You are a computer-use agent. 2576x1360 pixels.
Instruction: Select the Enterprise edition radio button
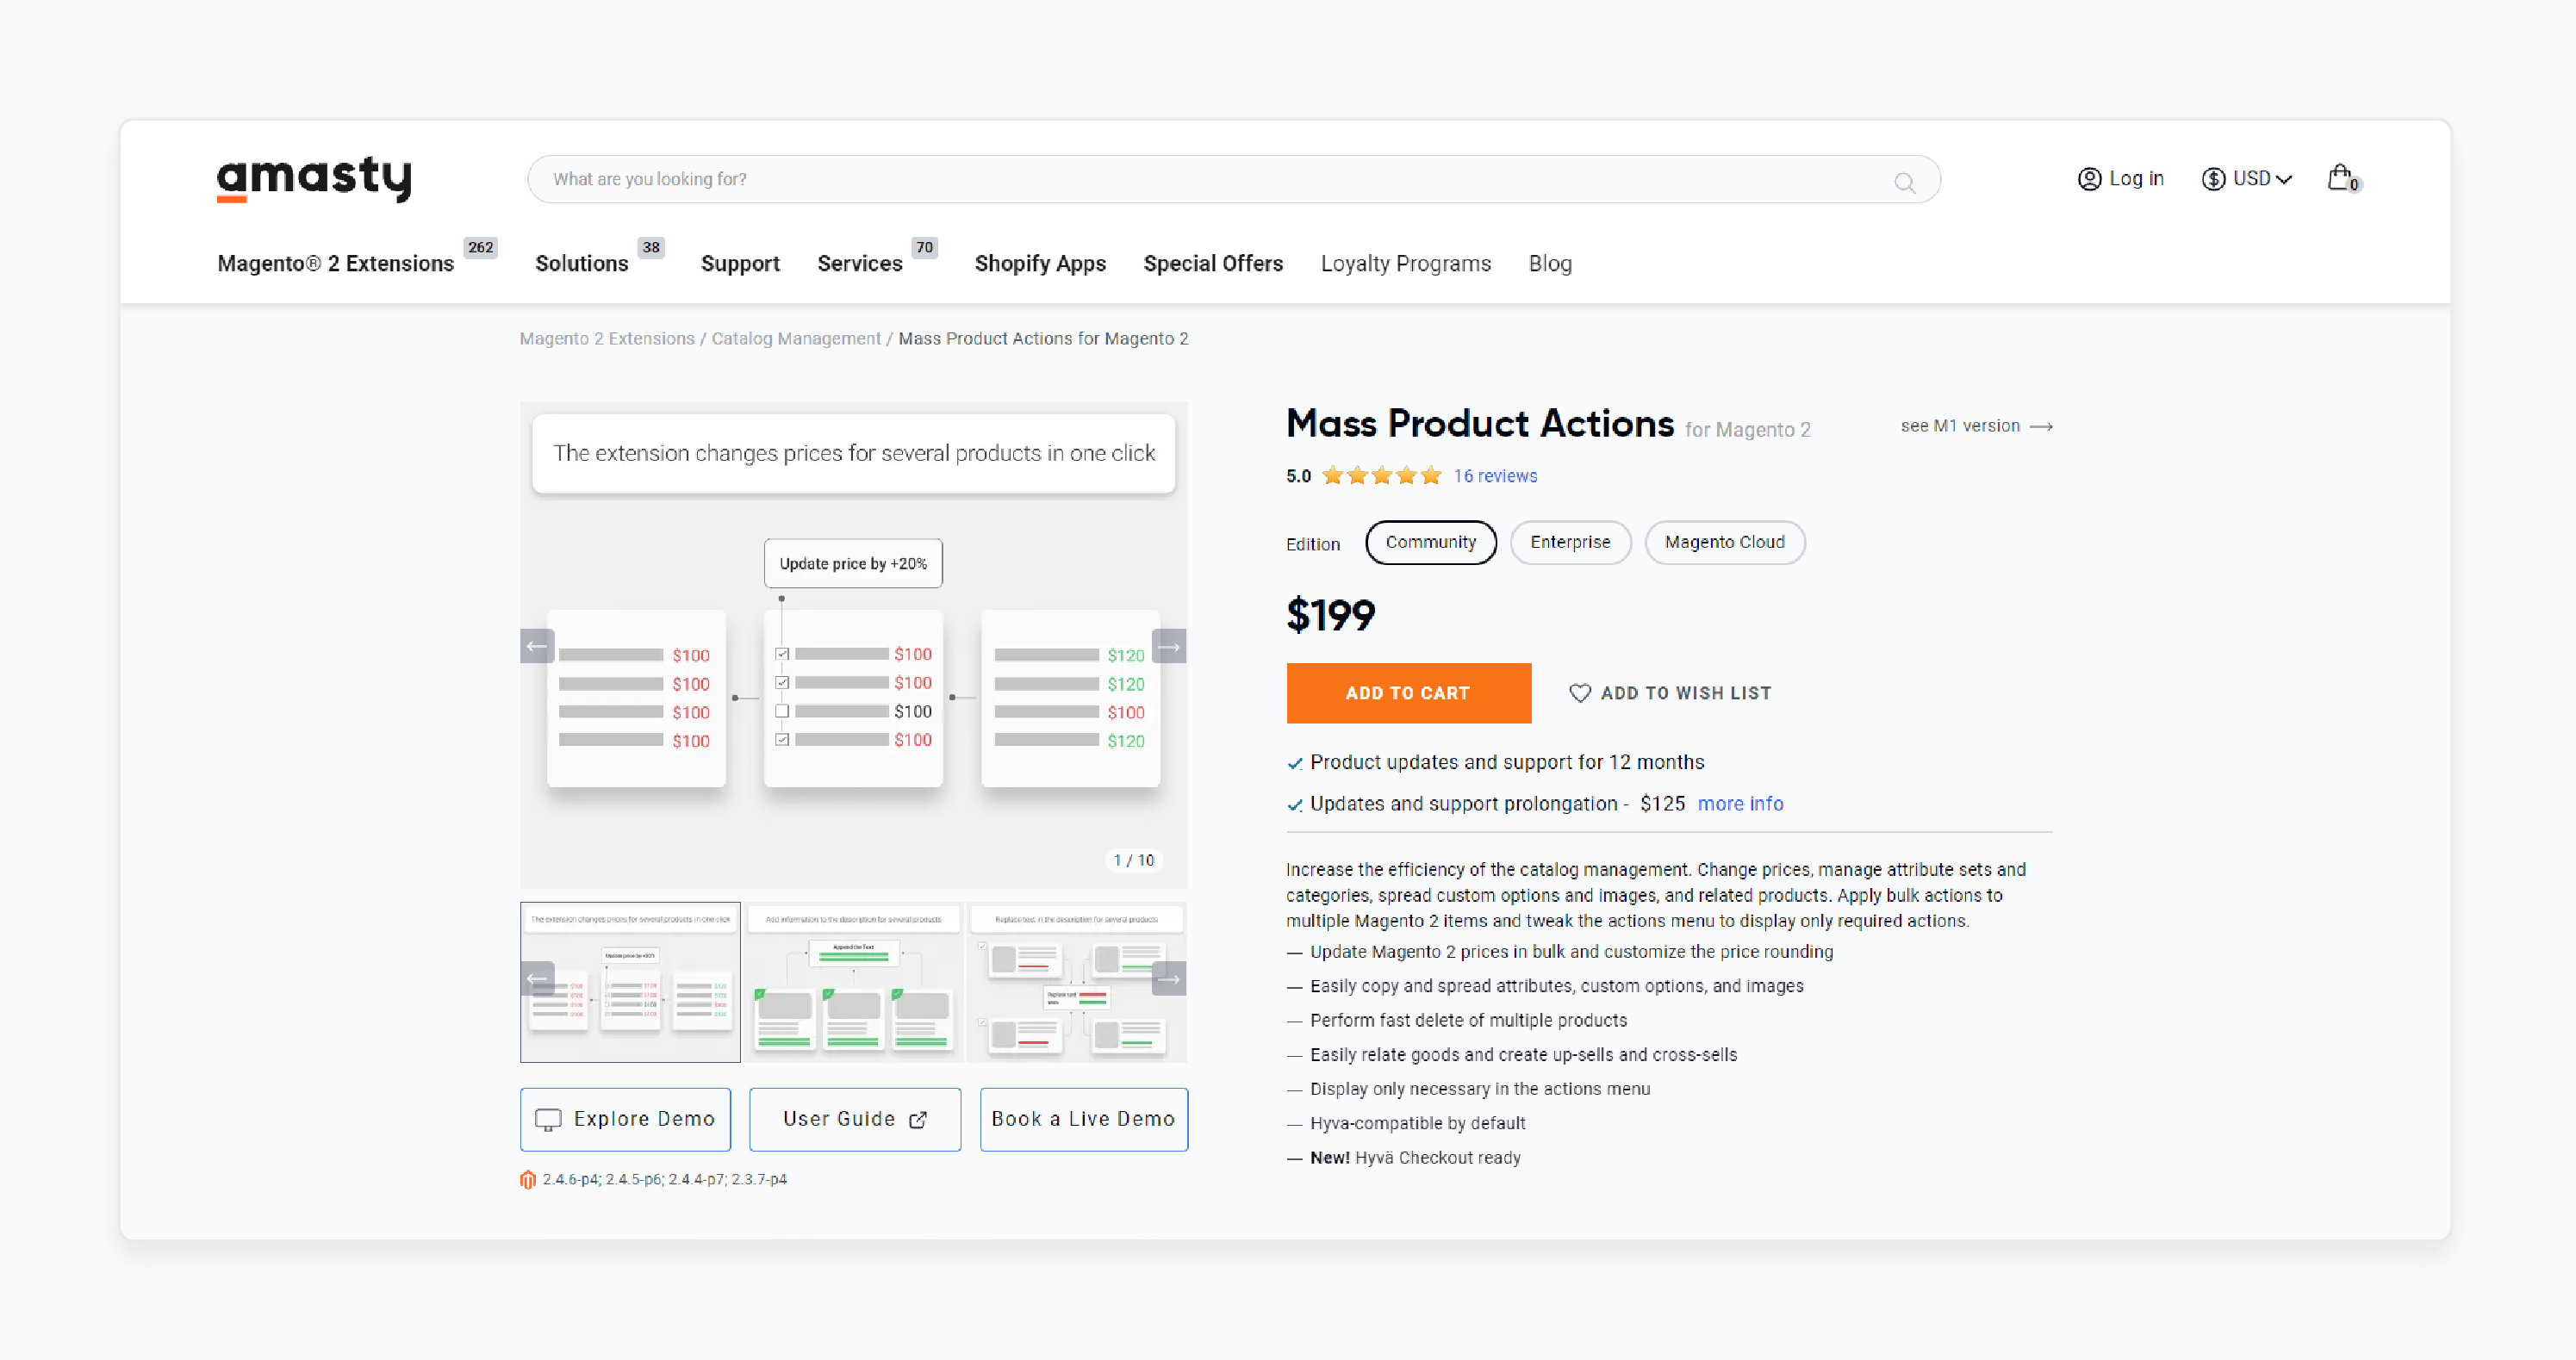click(x=1569, y=542)
